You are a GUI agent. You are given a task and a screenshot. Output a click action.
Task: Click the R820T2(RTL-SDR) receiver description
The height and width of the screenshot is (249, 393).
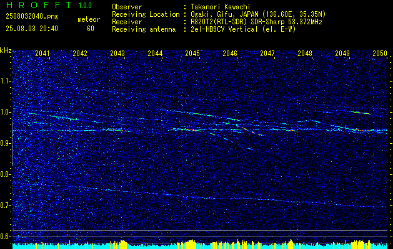click(256, 22)
